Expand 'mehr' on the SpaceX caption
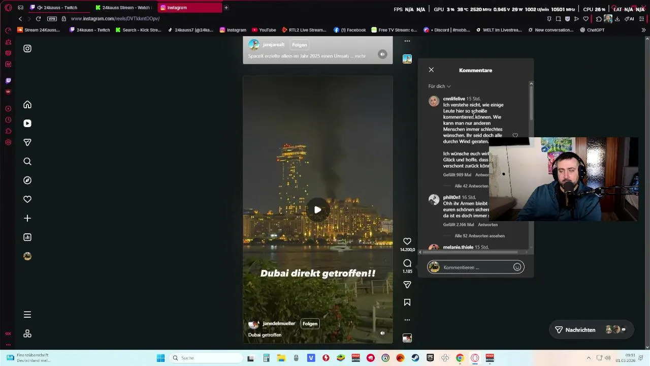Viewport: 650px width, 366px height. 360,56
